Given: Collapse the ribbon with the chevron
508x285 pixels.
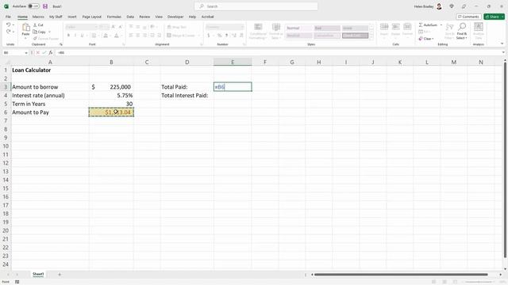Looking at the screenshot, I should coord(502,44).
